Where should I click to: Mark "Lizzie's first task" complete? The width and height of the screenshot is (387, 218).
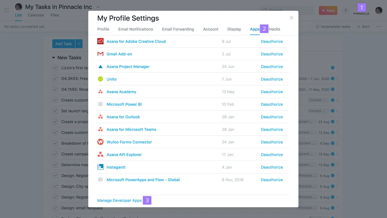(55, 68)
